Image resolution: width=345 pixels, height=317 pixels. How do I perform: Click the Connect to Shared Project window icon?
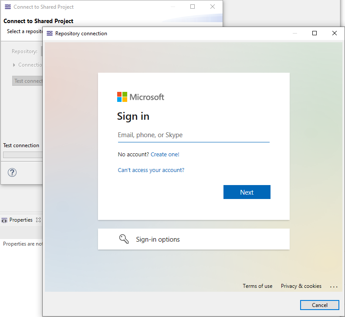click(x=8, y=7)
